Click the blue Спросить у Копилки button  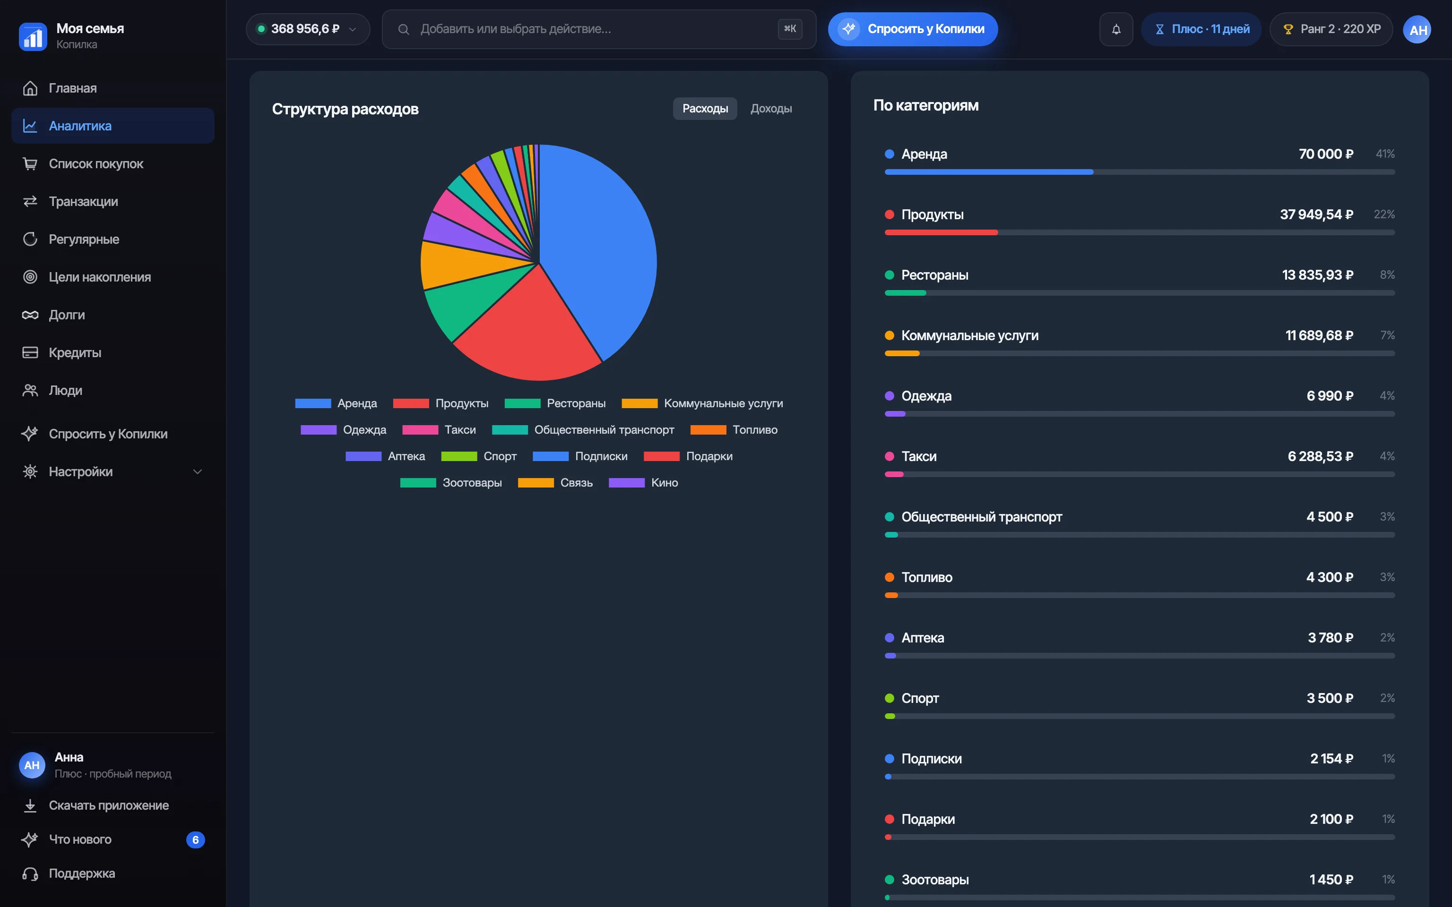click(x=913, y=29)
